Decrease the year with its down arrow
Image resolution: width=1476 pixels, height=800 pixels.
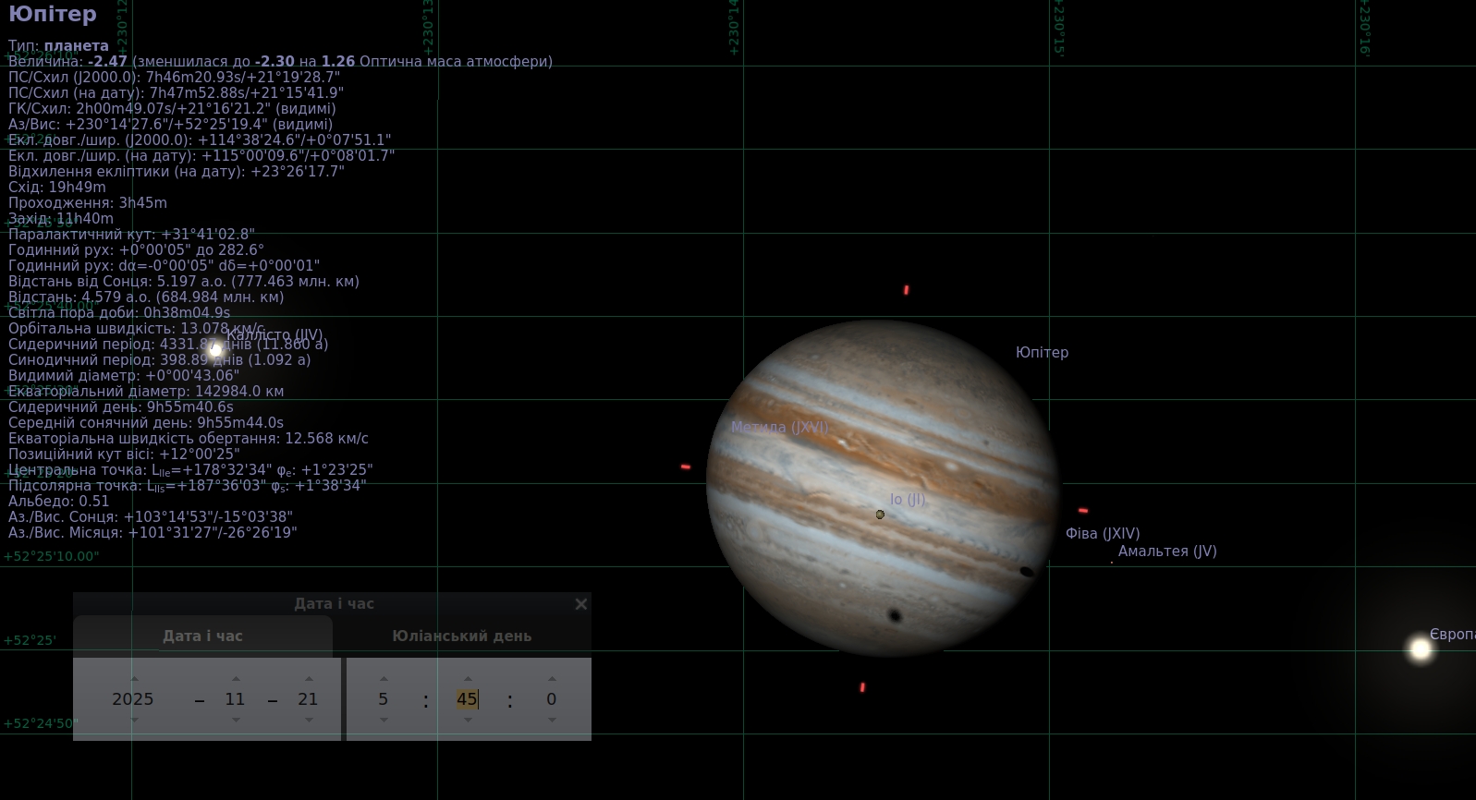[134, 720]
